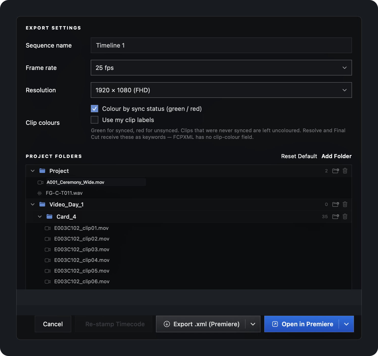Image resolution: width=378 pixels, height=356 pixels.
Task: Select A001_Ceremony_Wide.mov file
Action: 75,182
